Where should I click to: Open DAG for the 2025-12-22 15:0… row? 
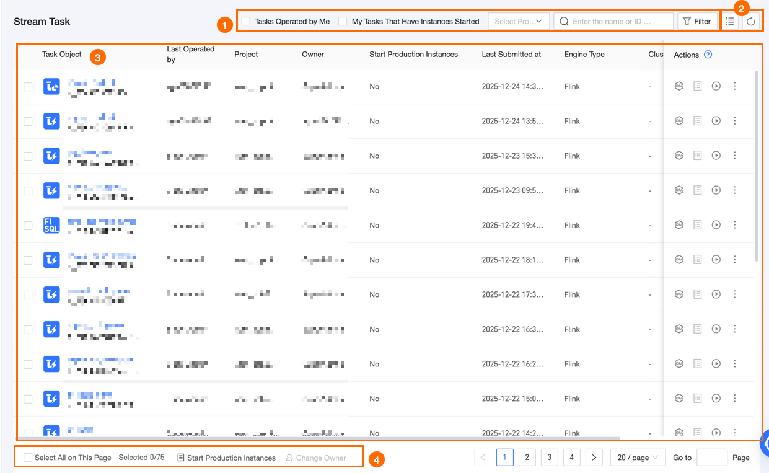tap(679, 399)
